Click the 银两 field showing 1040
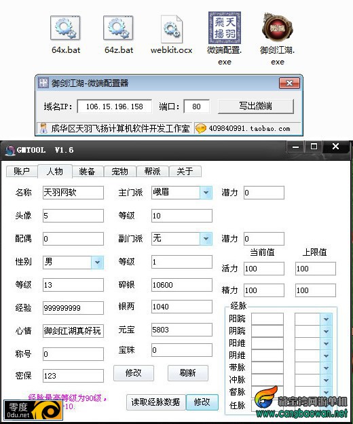353x424 pixels. tap(182, 307)
